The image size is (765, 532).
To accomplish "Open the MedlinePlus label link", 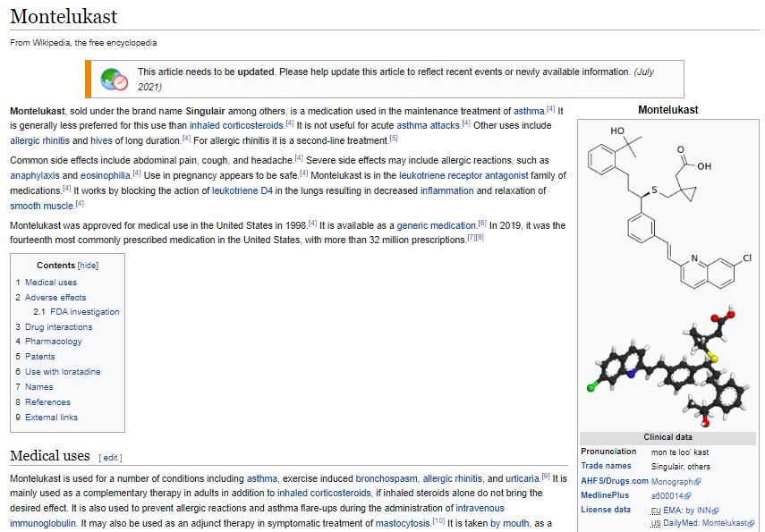I will [605, 495].
